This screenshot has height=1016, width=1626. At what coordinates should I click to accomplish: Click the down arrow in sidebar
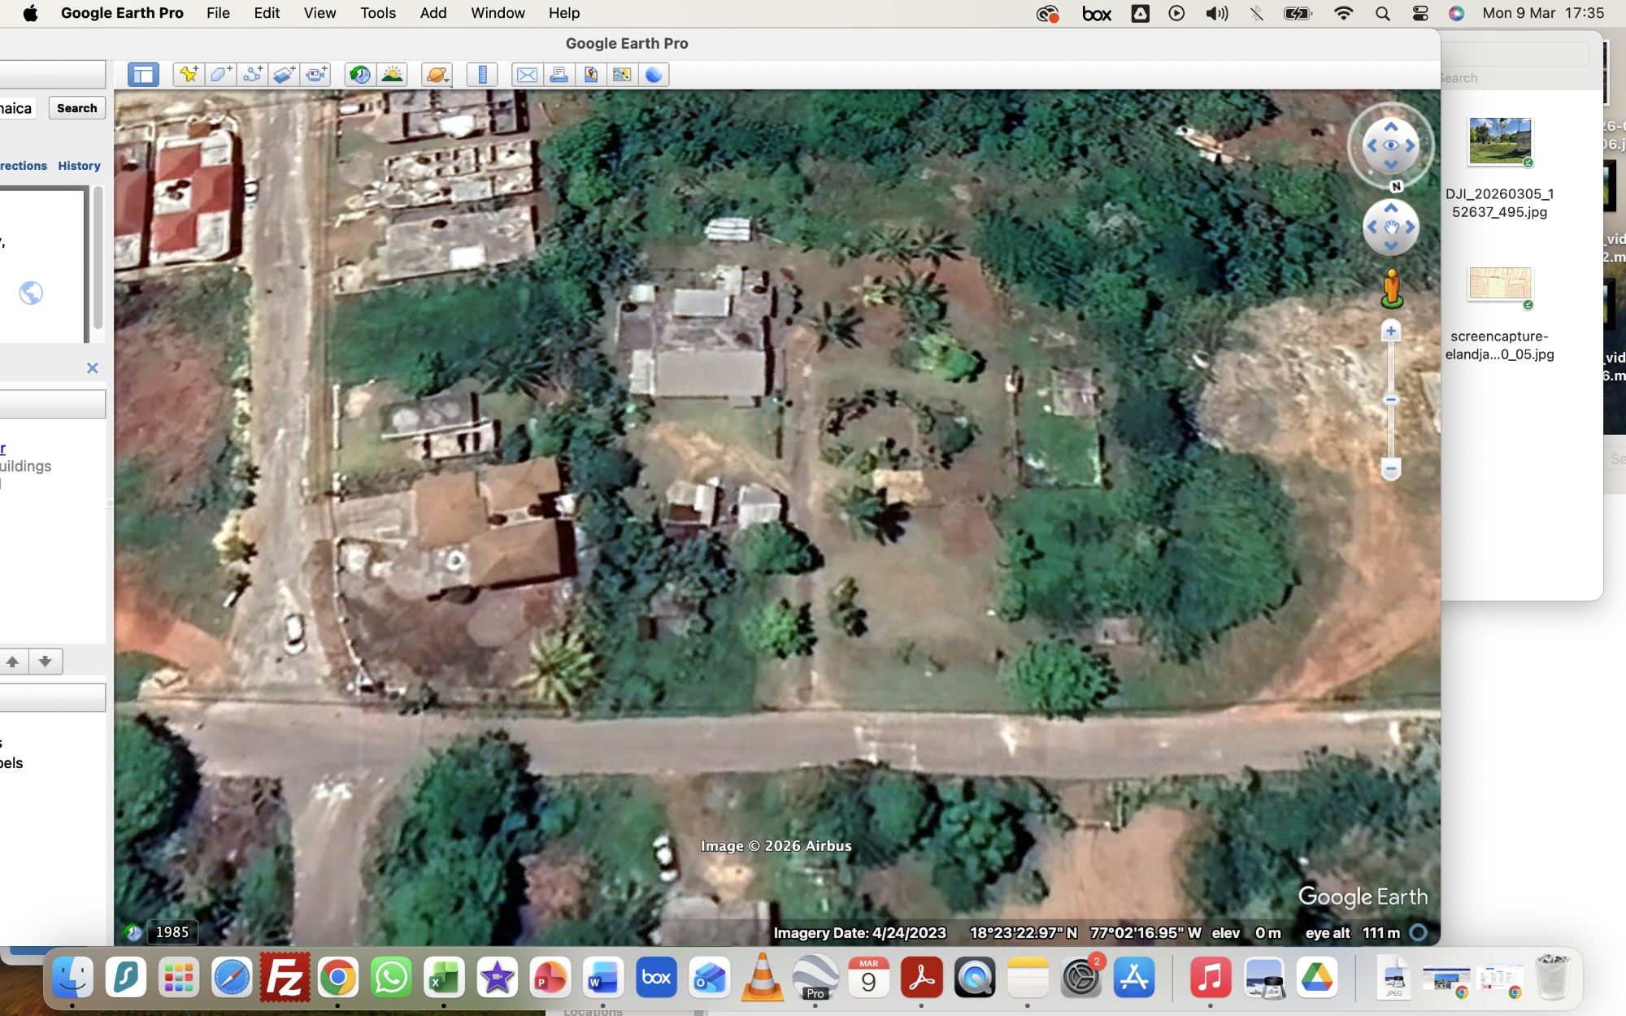(46, 662)
